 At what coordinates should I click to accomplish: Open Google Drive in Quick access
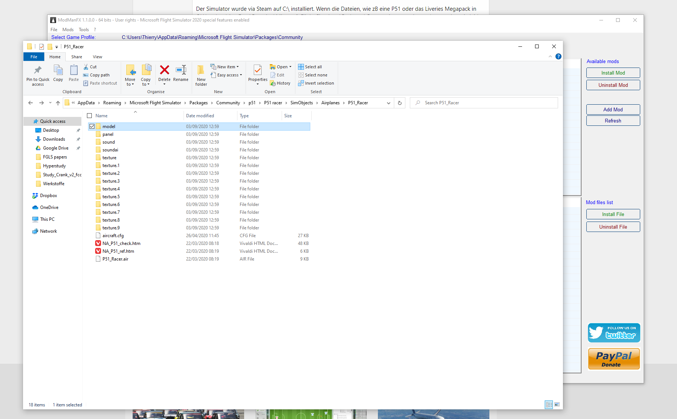pos(56,148)
